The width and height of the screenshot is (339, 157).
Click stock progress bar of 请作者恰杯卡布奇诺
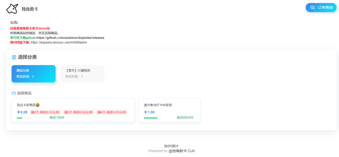coord(151,118)
